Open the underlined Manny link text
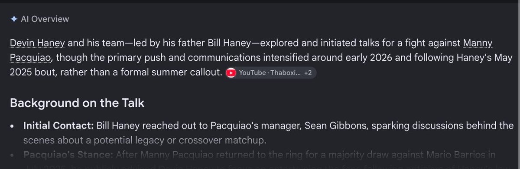This screenshot has height=169, width=520. click(478, 44)
